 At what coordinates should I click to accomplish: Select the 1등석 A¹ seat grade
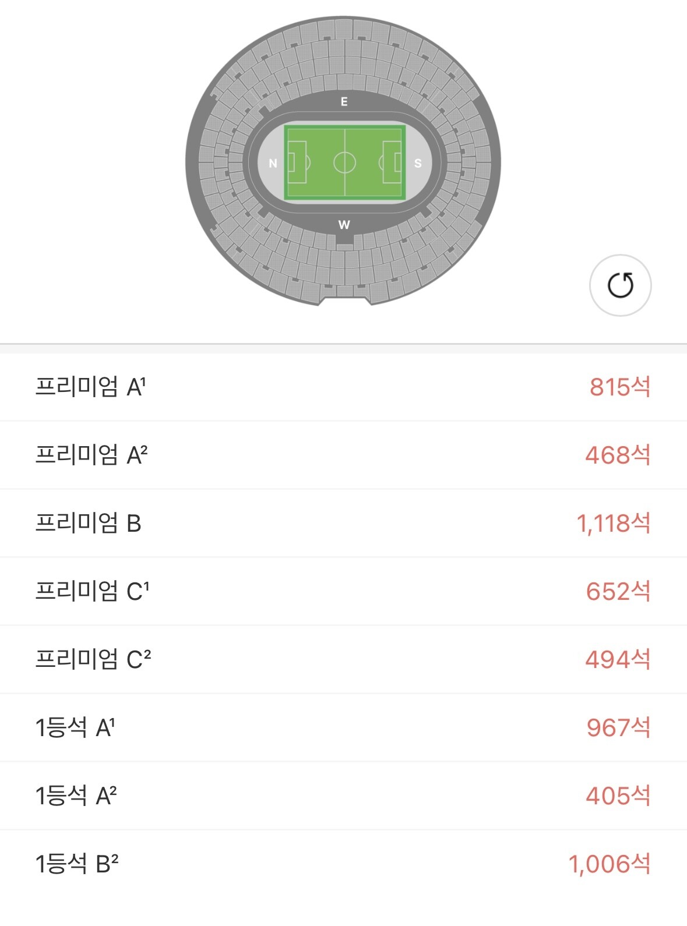click(343, 727)
